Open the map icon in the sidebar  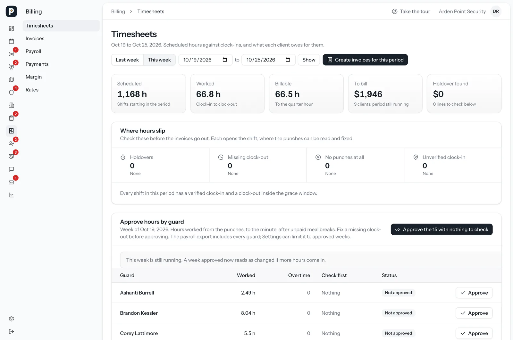(12, 80)
